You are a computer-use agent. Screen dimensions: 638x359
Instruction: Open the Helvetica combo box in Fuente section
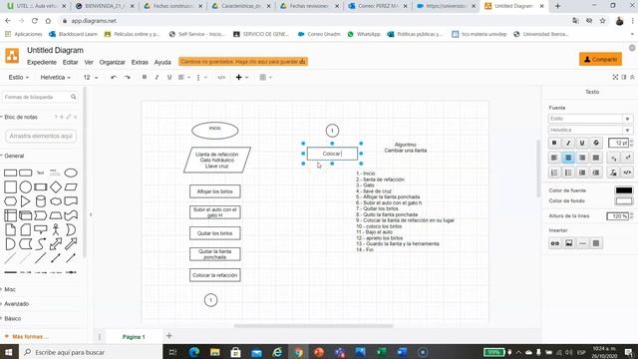590,130
